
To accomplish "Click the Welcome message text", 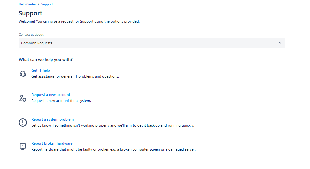I will (x=79, y=21).
